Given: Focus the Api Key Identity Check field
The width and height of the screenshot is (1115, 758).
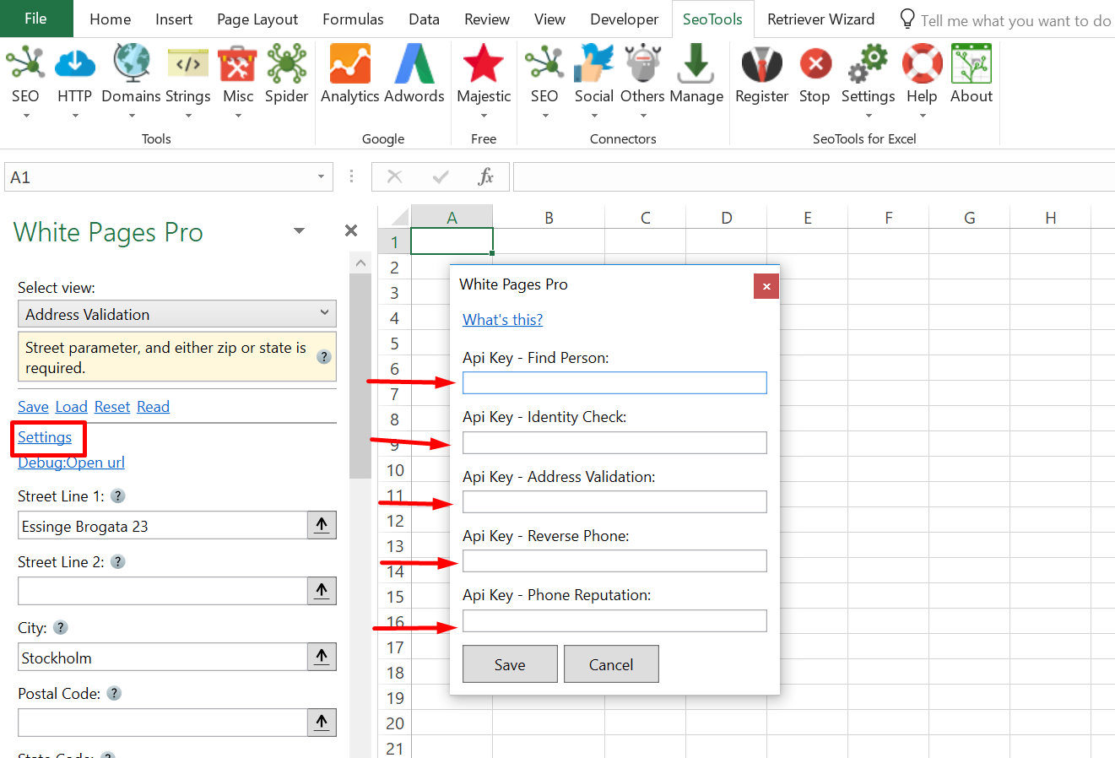Looking at the screenshot, I should 614,442.
